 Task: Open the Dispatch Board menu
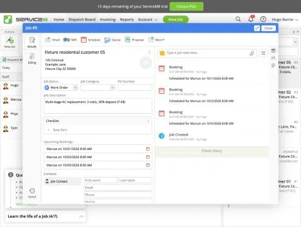[x=82, y=19]
